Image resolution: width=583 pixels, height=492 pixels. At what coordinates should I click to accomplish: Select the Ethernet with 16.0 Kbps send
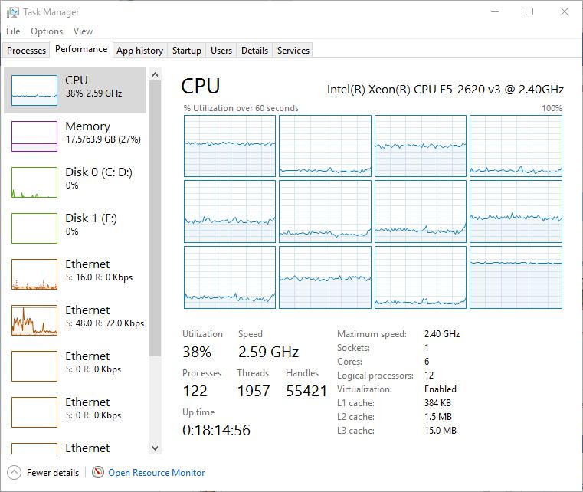(34, 274)
